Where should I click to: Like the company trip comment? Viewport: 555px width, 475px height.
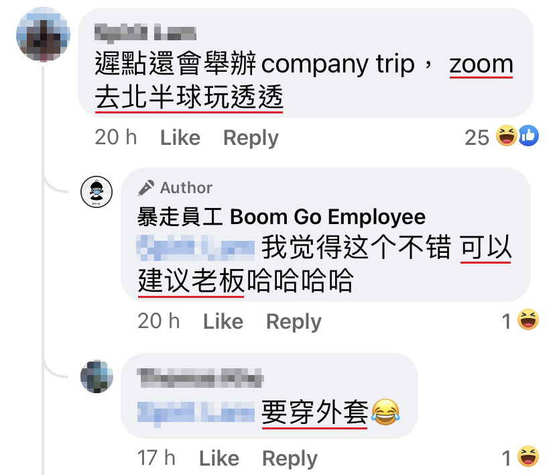[180, 138]
